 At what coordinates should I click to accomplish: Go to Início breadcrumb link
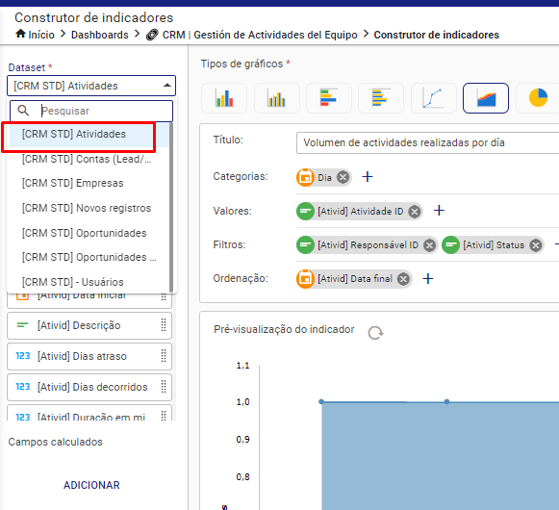[x=41, y=35]
